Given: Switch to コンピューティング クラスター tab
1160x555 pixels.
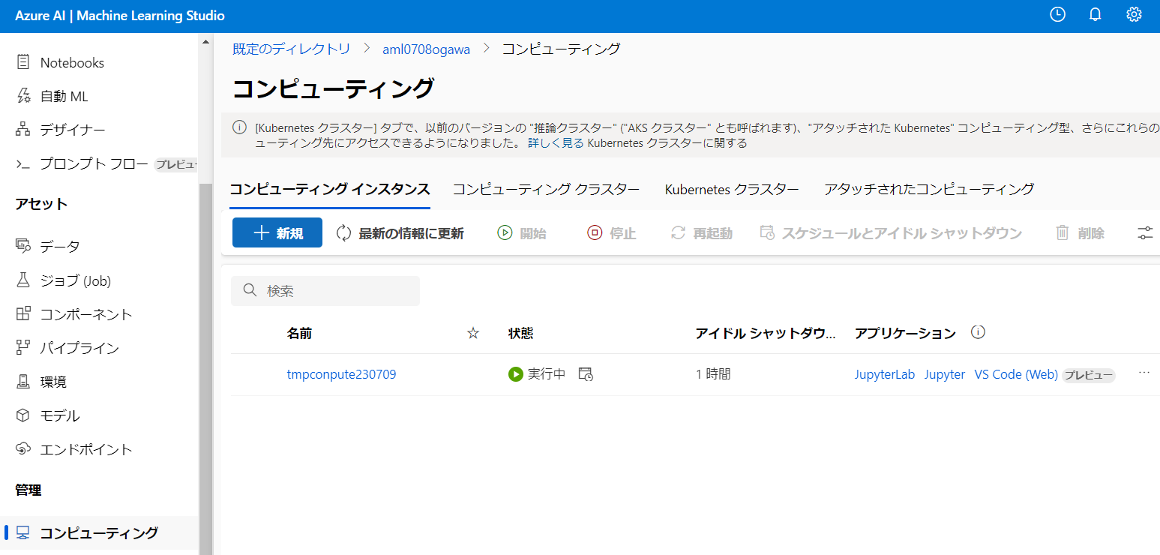Looking at the screenshot, I should [x=546, y=189].
